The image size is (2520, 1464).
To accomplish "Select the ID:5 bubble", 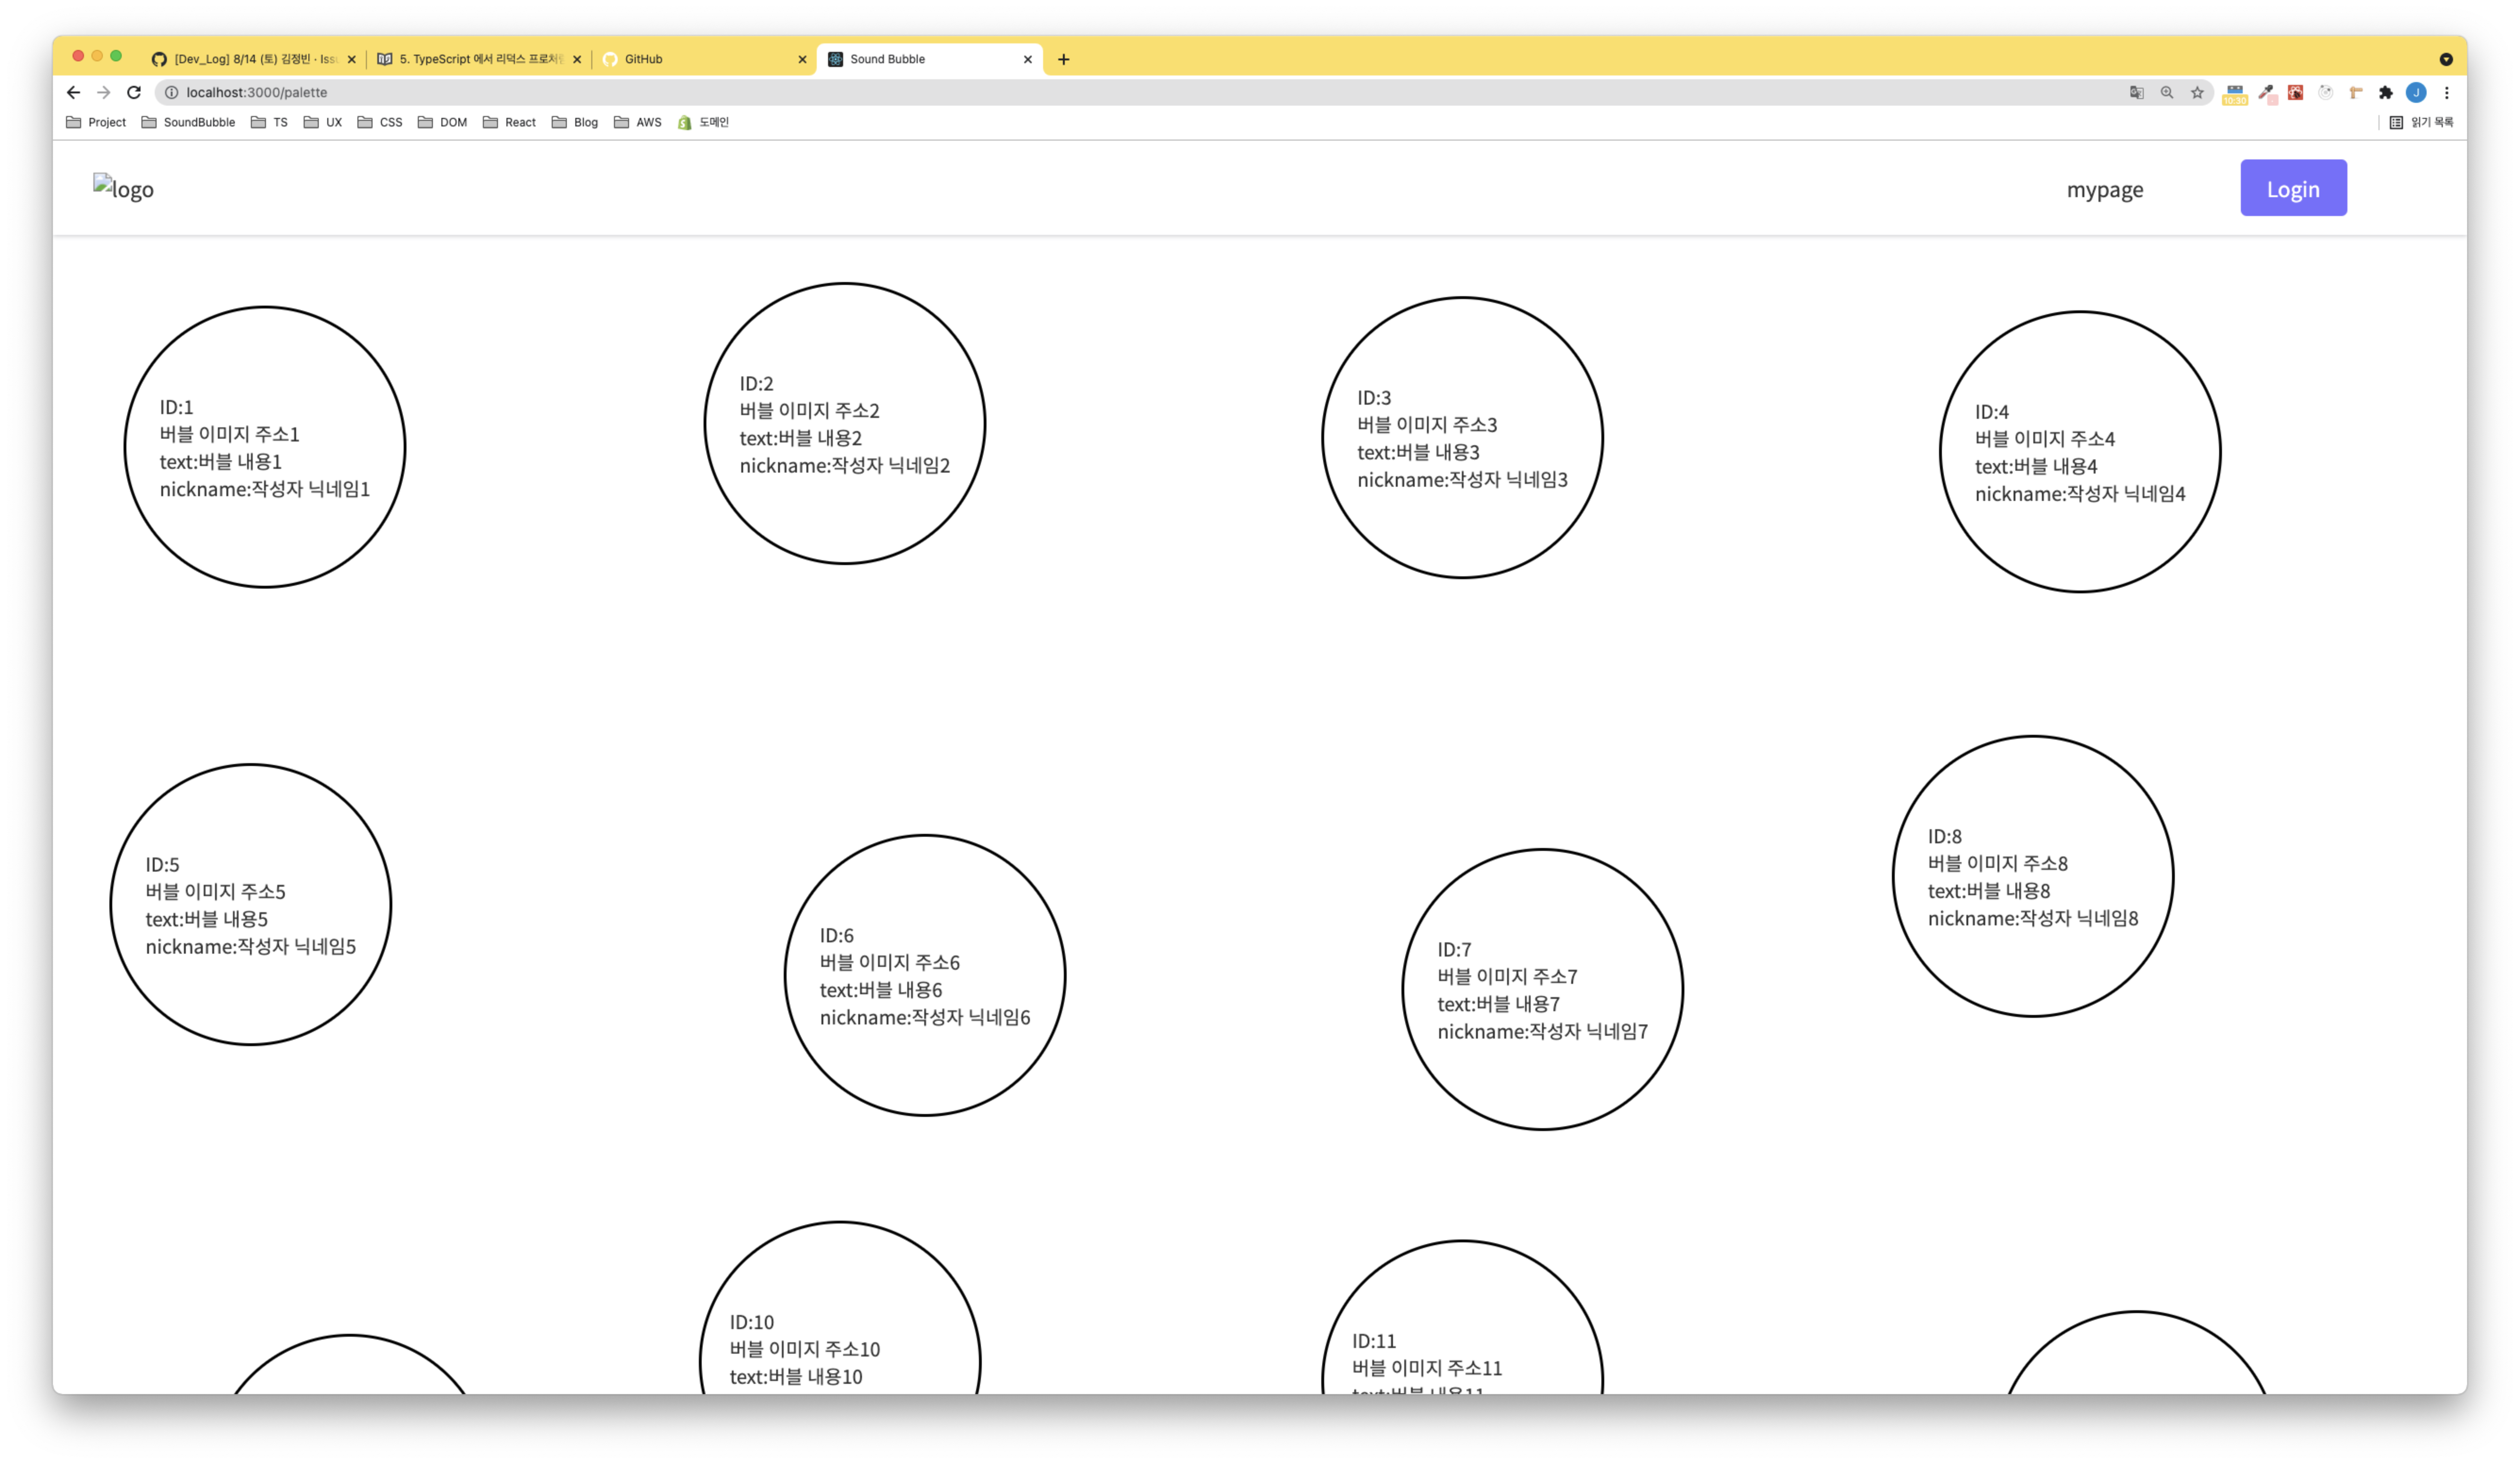I will coord(251,904).
